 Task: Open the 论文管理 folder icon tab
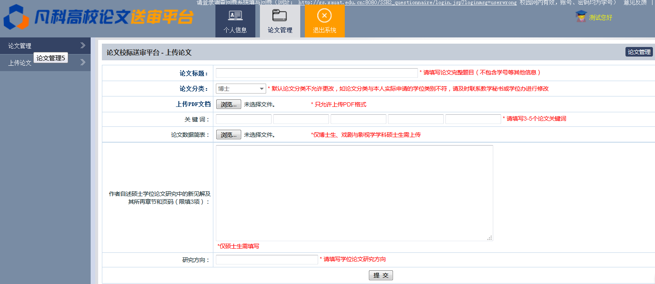click(x=279, y=16)
